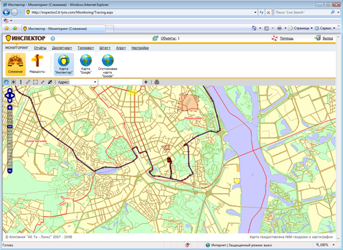343x250 pixels.
Task: Click the rectangle selection tool icon
Action: click(x=35, y=82)
